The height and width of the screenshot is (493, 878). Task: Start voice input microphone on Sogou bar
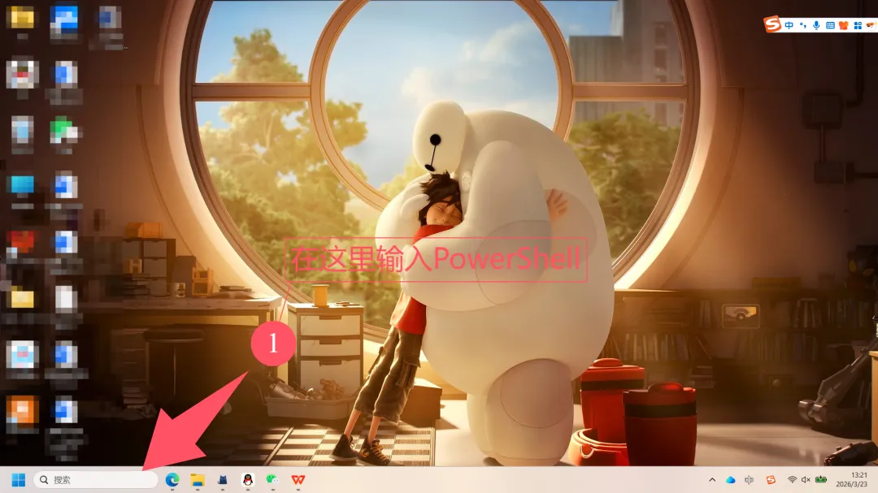(x=816, y=25)
